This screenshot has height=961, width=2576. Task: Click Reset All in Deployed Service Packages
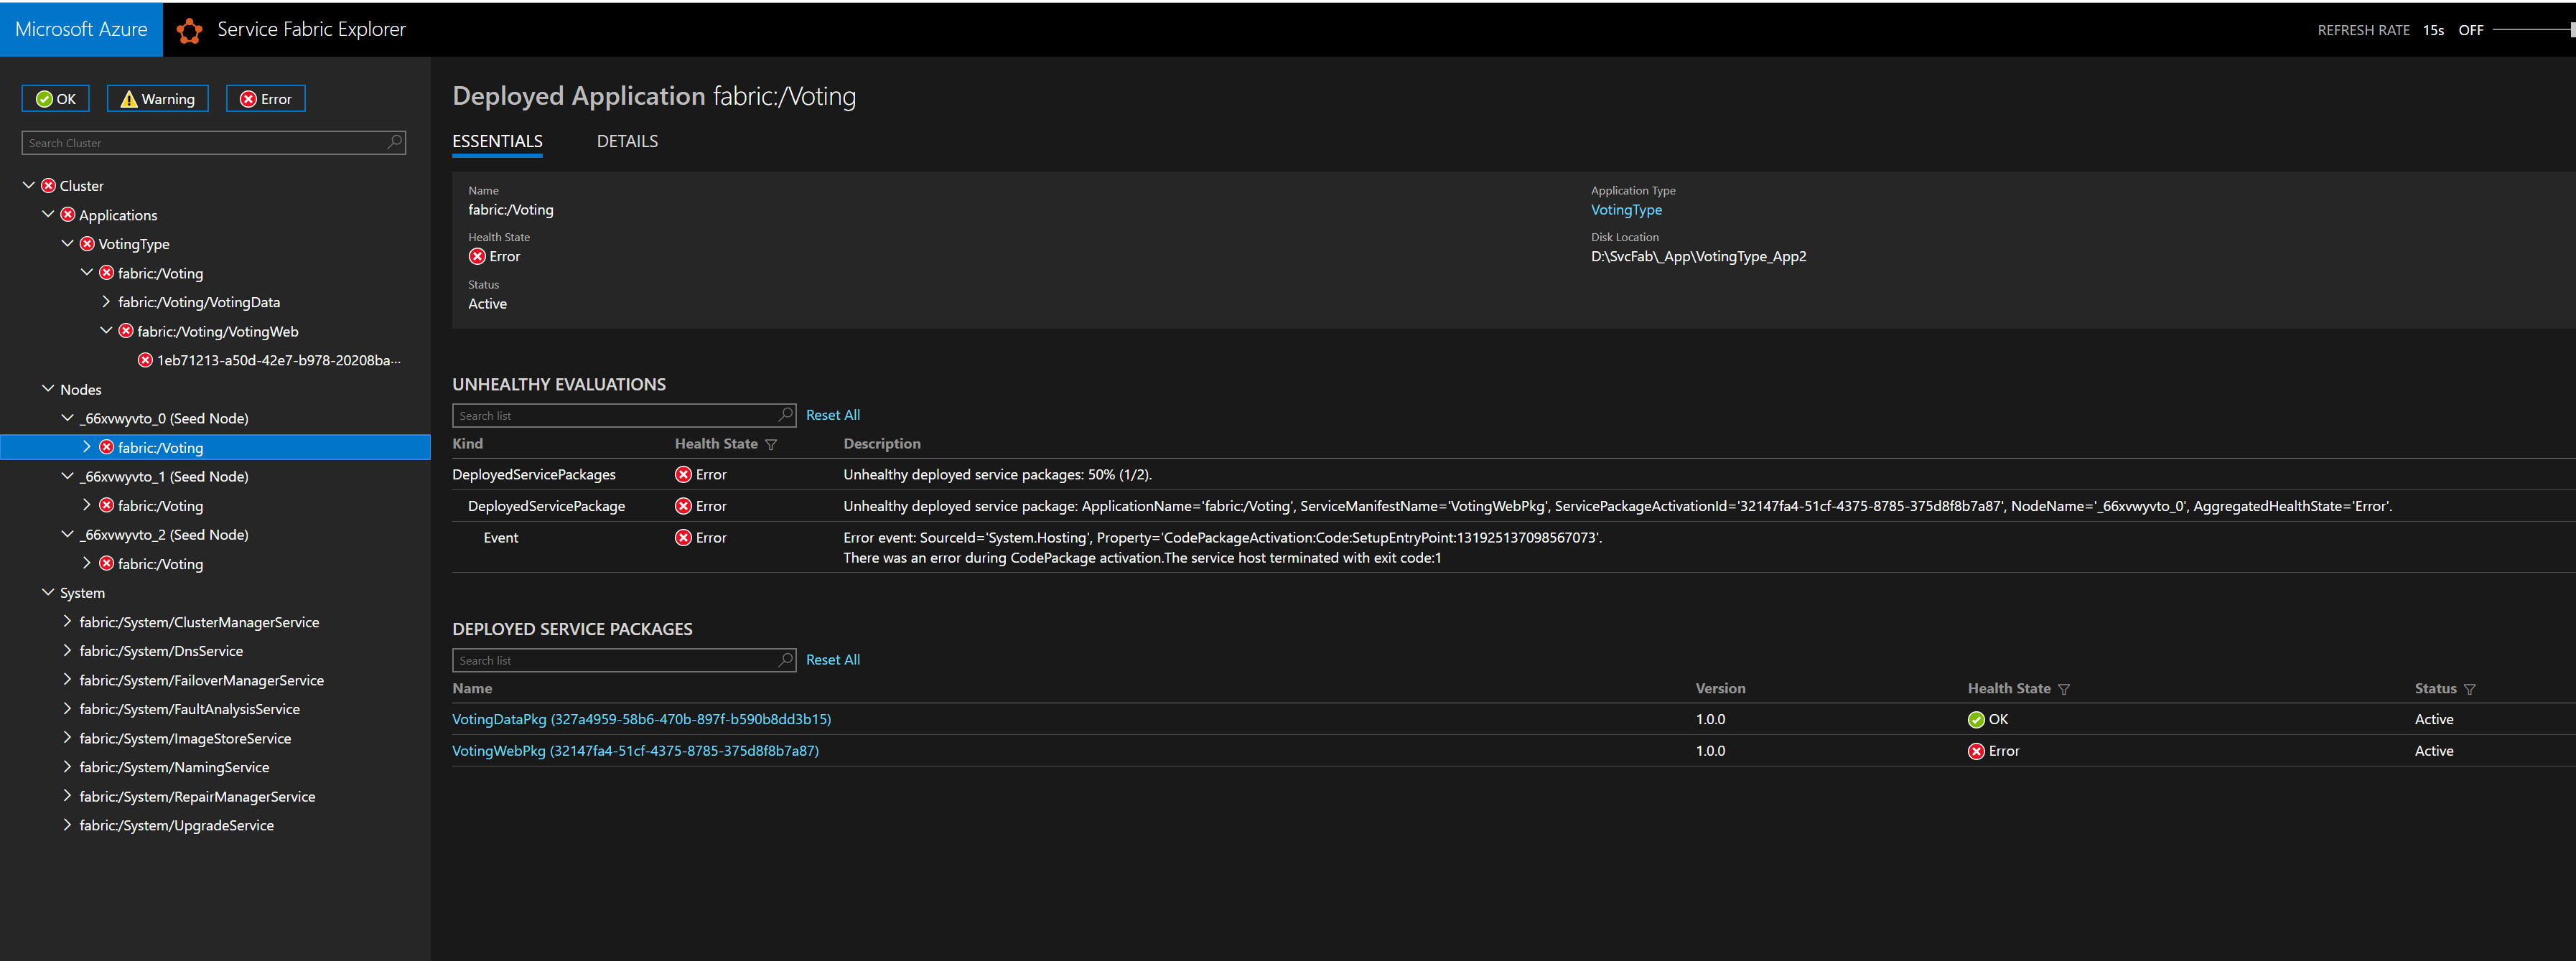pos(833,660)
